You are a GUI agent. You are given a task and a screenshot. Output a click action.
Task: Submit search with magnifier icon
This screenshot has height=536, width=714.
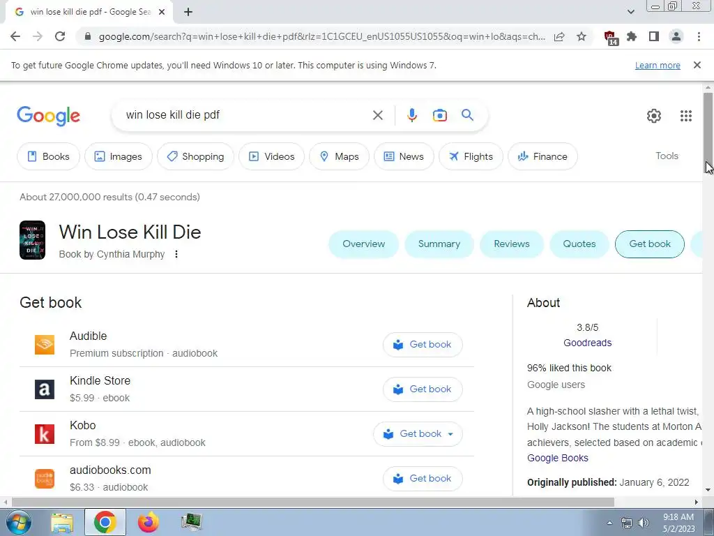click(467, 115)
